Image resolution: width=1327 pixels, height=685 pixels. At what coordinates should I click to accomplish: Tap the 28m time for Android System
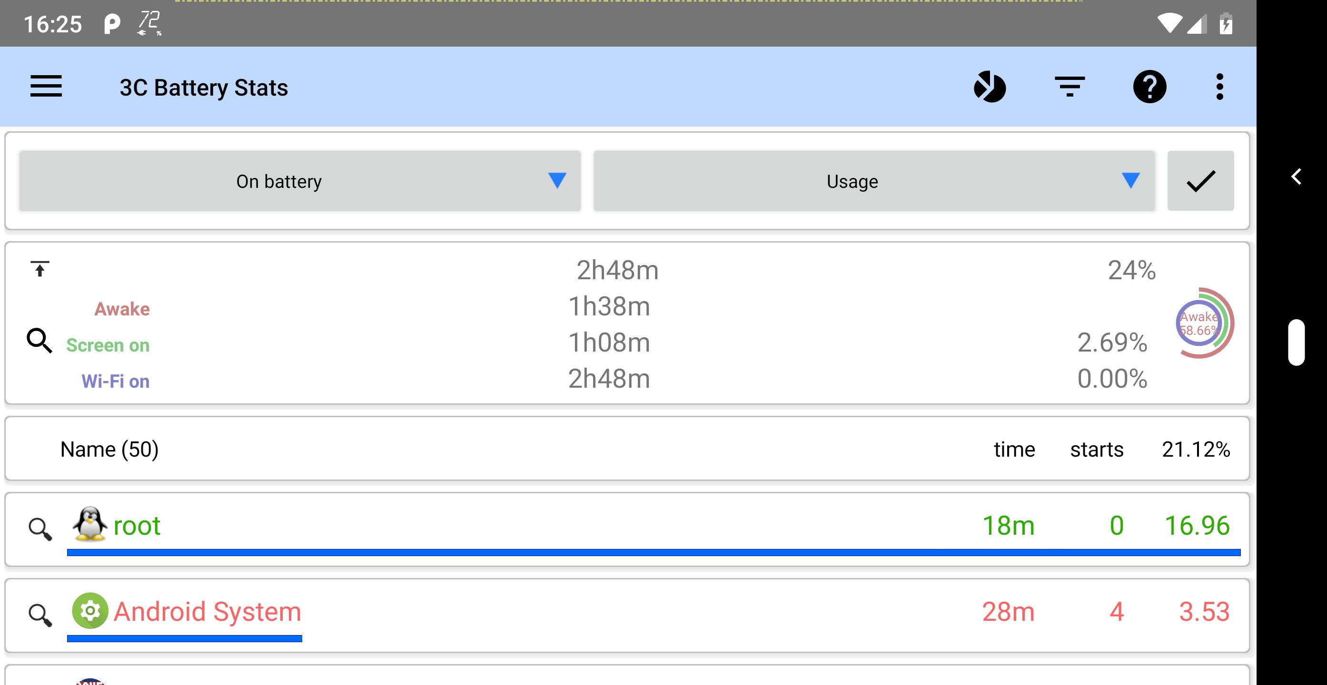tap(1008, 611)
